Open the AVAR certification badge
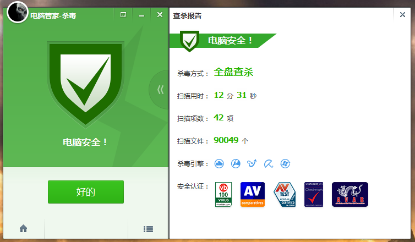Screen dimensions: 415x242 click(x=350, y=194)
